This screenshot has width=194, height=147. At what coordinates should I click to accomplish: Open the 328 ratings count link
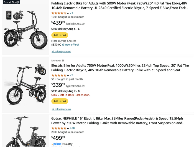point(72,128)
